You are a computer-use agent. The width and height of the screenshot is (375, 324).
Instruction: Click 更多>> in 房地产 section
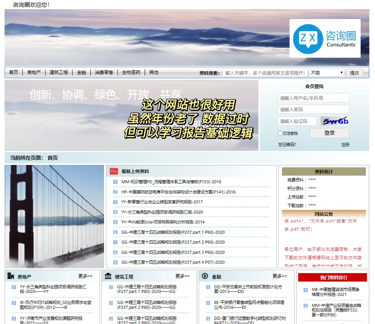coord(85,276)
